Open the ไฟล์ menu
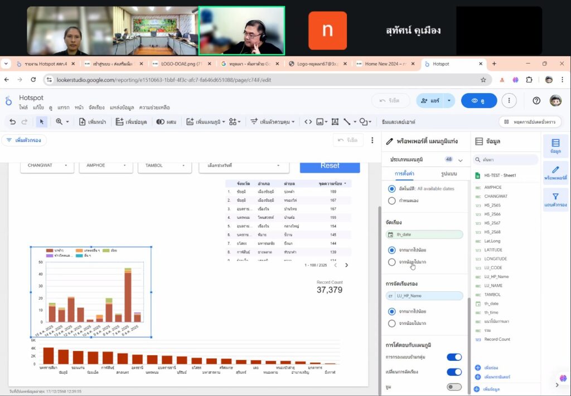 (23, 107)
